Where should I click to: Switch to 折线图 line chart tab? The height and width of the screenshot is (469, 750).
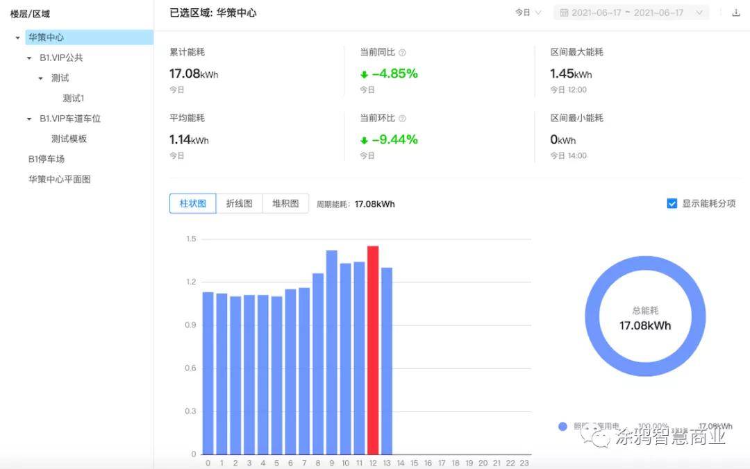(x=239, y=204)
